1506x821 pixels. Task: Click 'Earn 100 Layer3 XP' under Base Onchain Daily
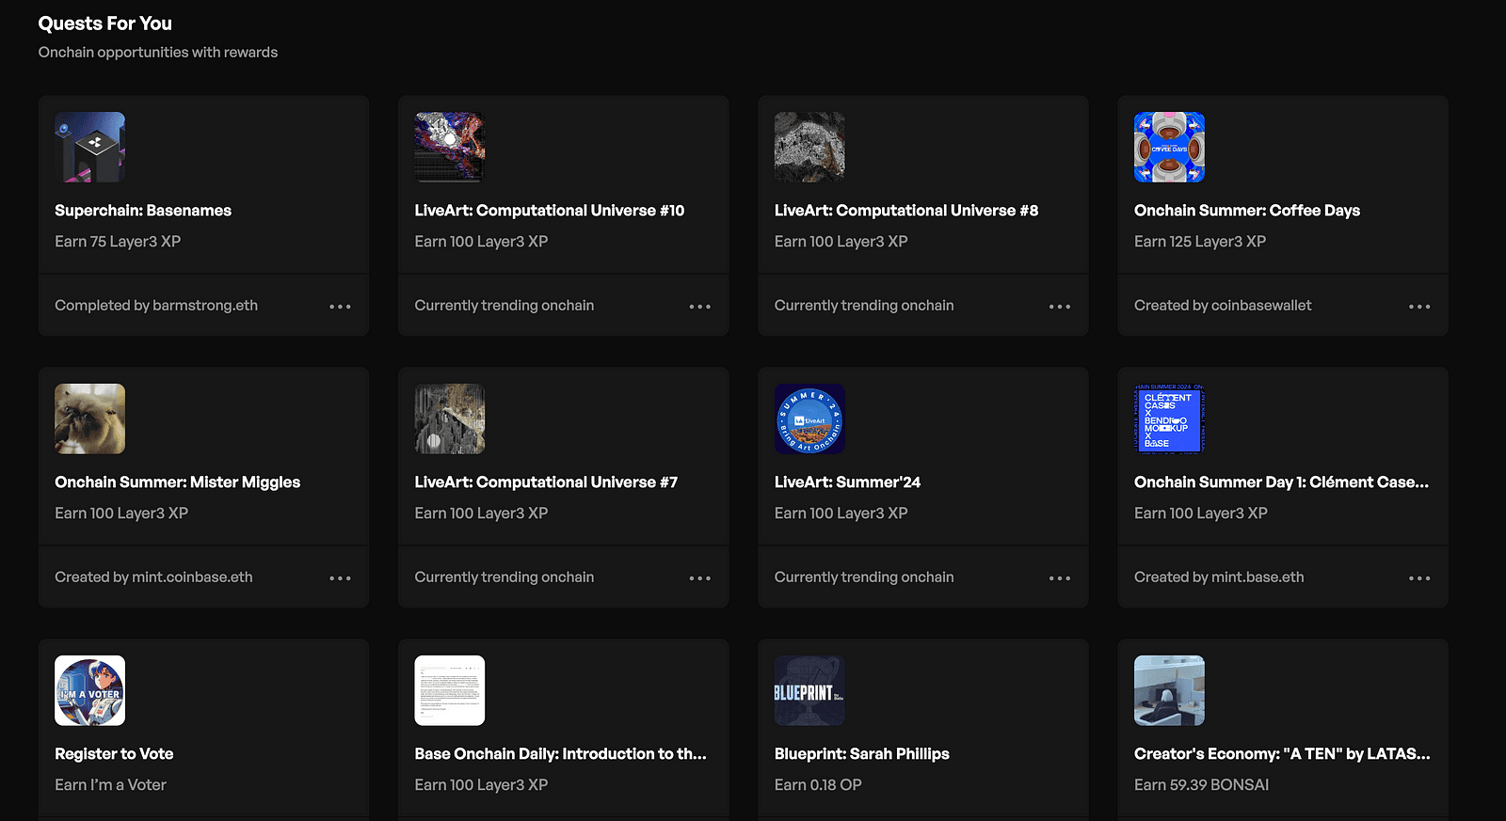pos(481,785)
